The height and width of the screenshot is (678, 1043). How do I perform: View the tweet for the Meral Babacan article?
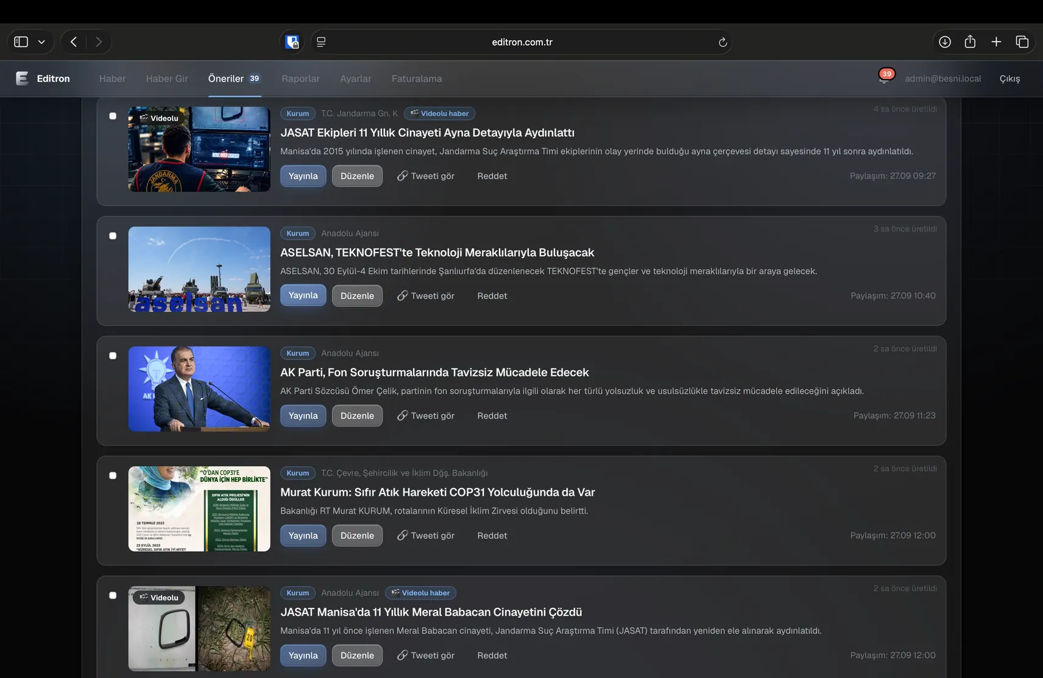tap(426, 655)
